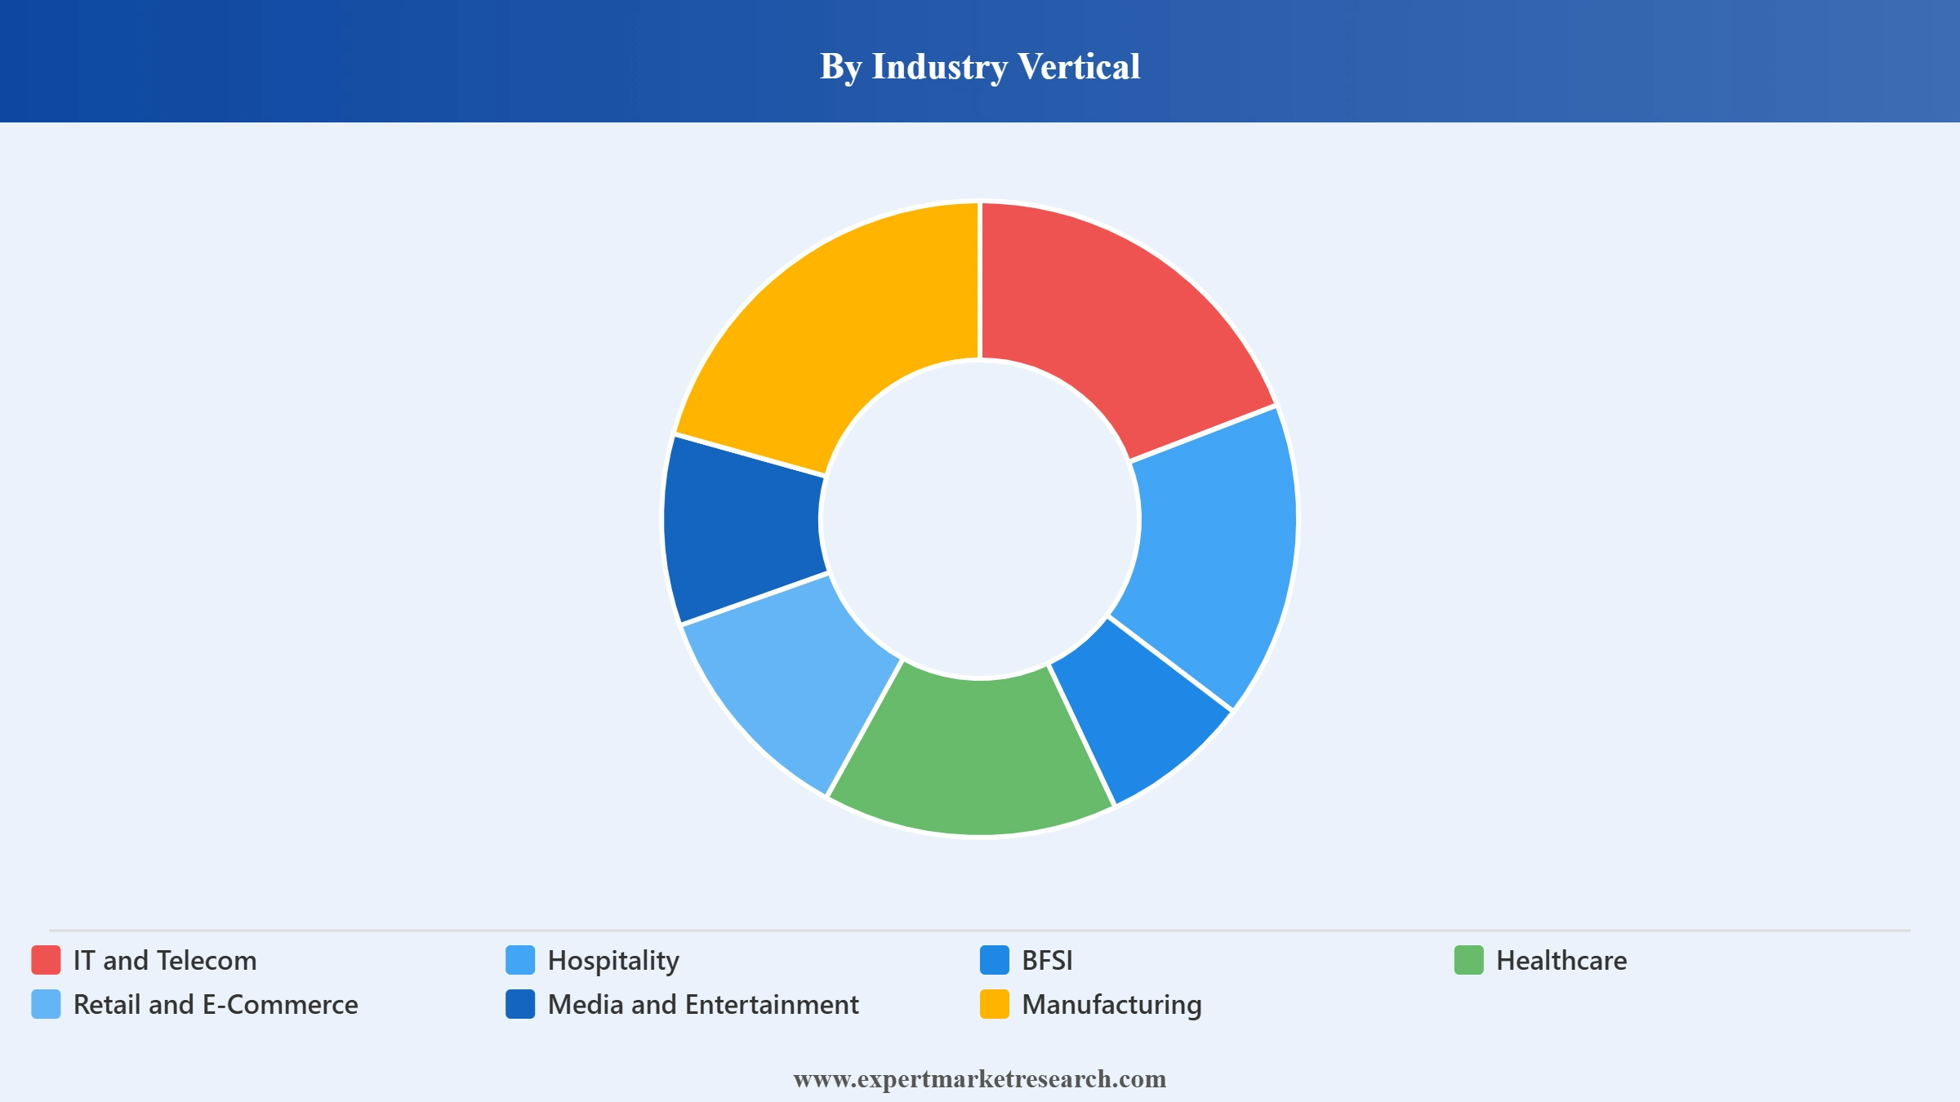Toggle the Healthcare legend label
1960x1102 pixels.
pos(1561,960)
